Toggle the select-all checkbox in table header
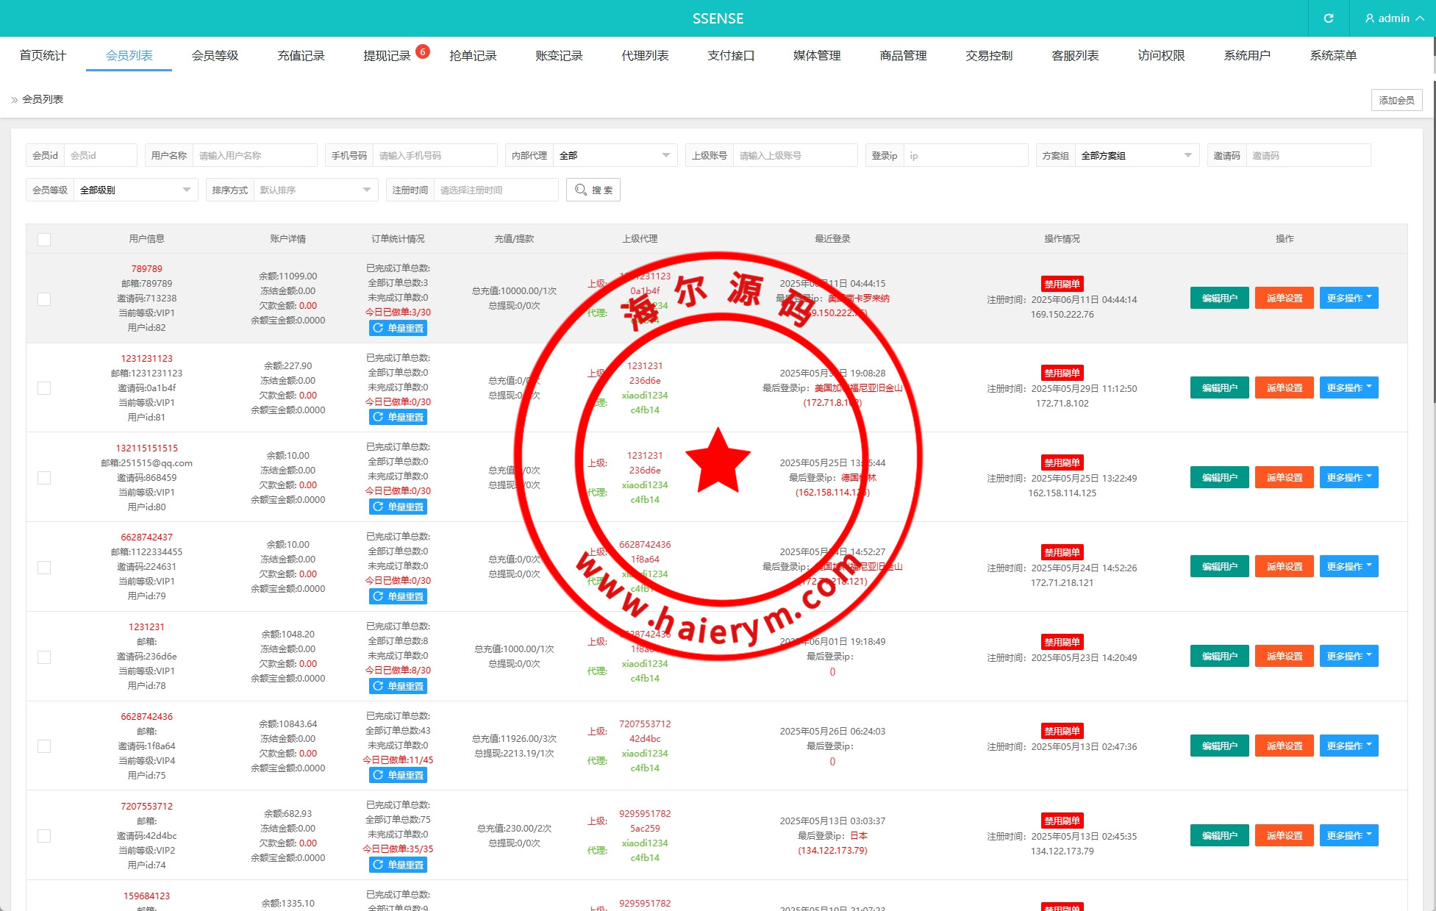The image size is (1436, 911). [x=44, y=240]
